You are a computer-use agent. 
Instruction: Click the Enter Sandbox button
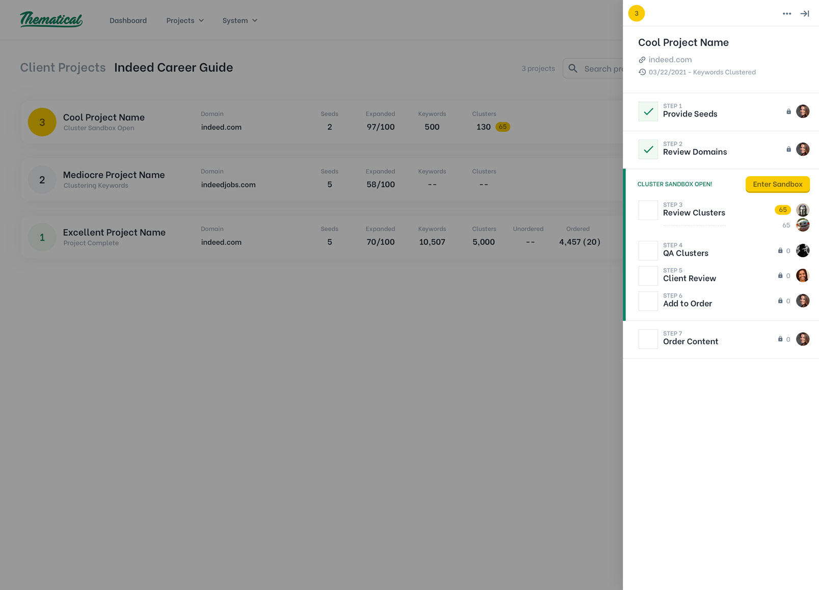click(778, 184)
